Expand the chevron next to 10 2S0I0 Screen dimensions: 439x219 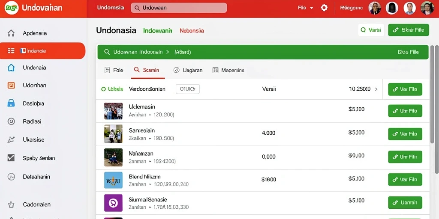click(376, 89)
